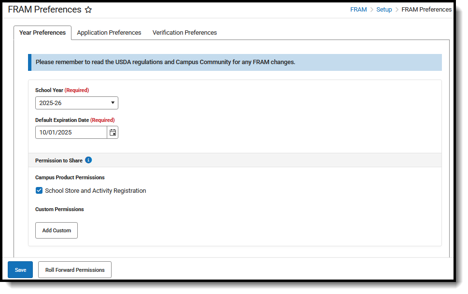Switch to the Application Preferences tab
468x294 pixels.
[109, 33]
